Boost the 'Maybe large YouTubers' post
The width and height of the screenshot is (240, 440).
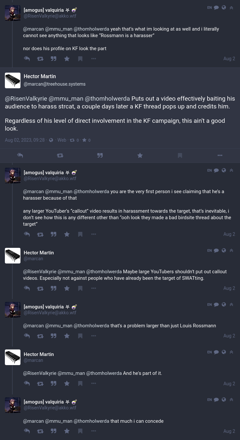tap(40, 289)
